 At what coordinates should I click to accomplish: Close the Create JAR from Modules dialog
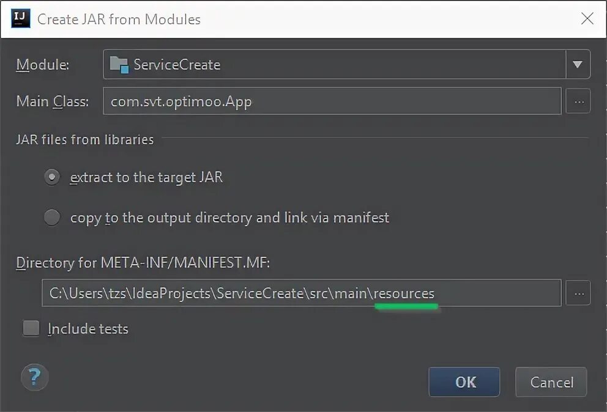(587, 18)
